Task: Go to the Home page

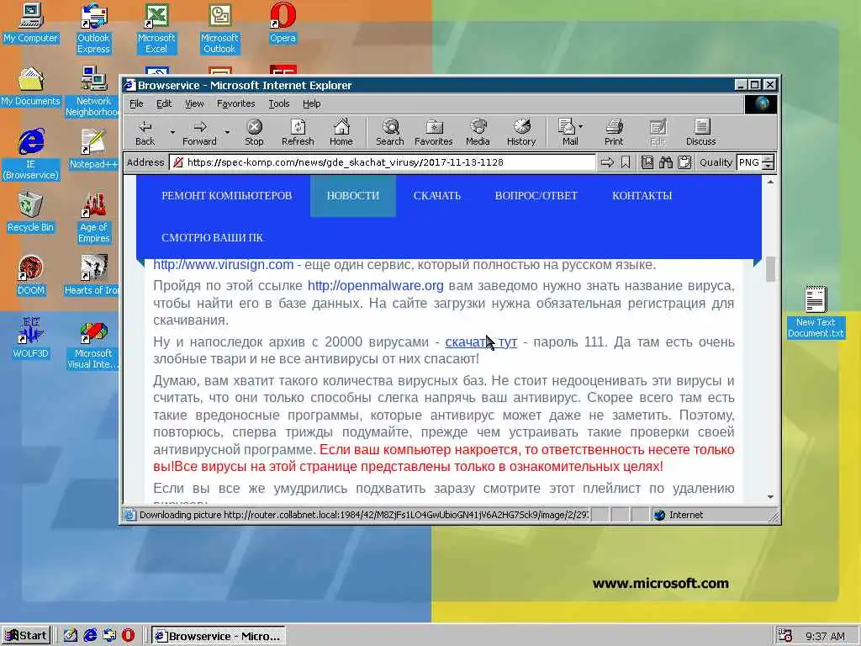Action: coord(341,132)
